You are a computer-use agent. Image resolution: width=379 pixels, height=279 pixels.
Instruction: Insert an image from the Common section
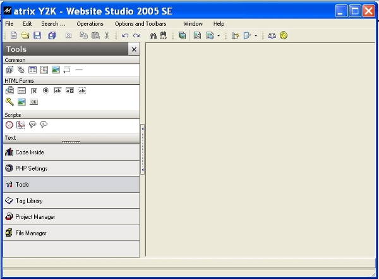(x=56, y=70)
